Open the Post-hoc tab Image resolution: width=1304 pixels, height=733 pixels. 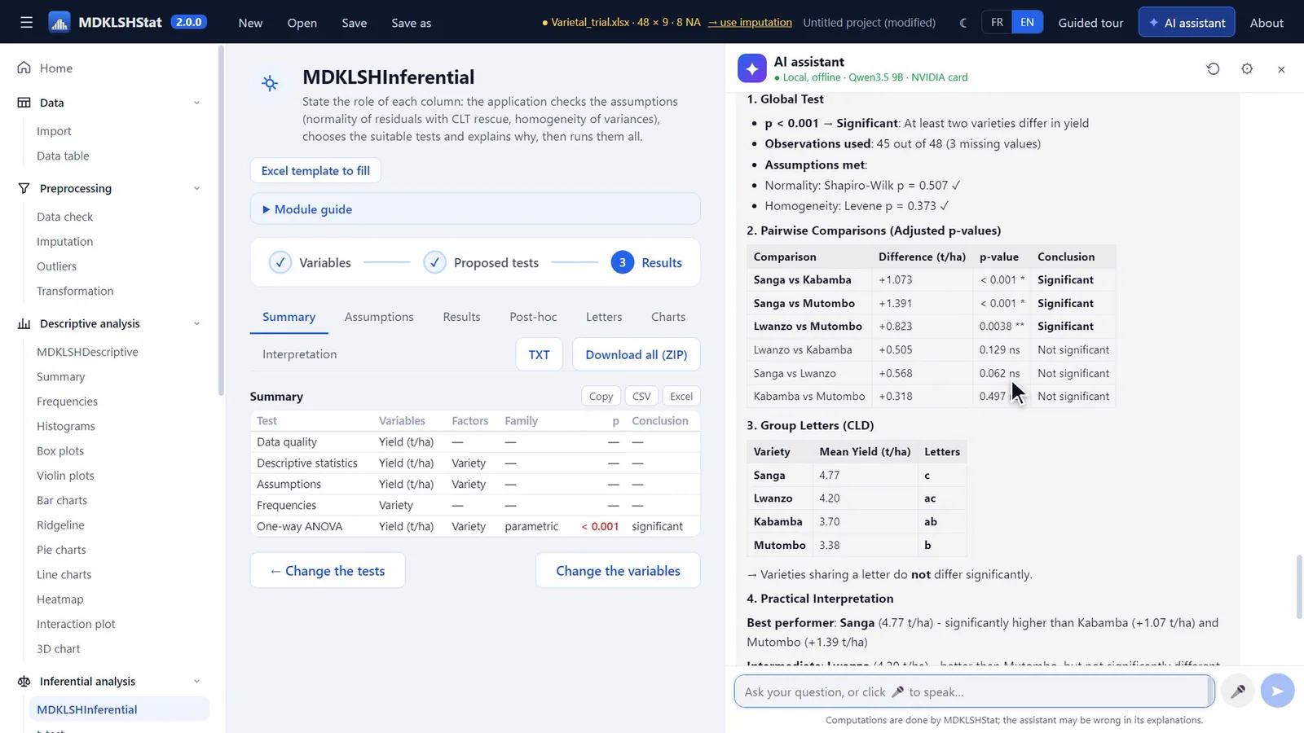(x=533, y=317)
